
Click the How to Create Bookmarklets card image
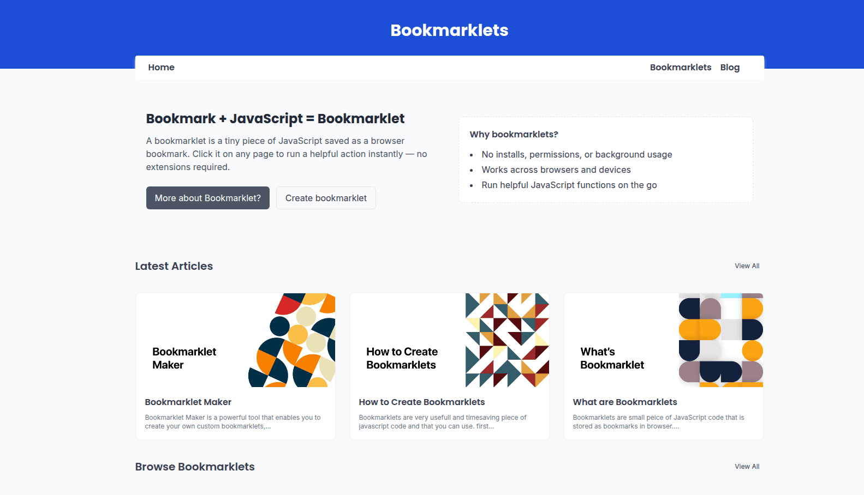449,340
